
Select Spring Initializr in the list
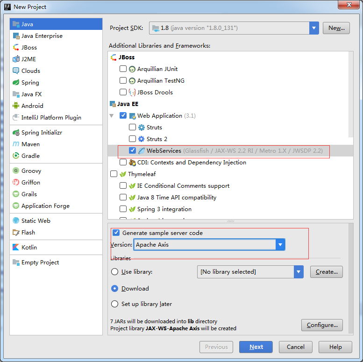point(56,133)
